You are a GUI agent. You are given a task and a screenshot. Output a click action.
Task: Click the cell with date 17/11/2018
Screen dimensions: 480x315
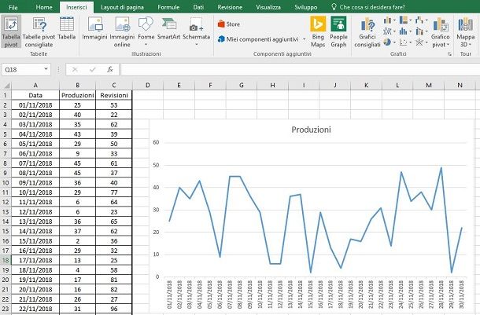(x=35, y=260)
